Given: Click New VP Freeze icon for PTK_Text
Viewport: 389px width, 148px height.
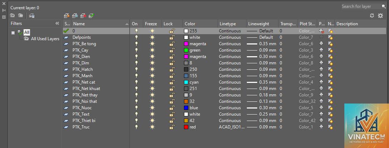Looking at the screenshot, I should (330, 114).
